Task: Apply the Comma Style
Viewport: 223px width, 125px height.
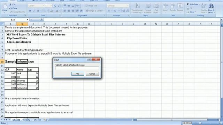Action: (x=119, y=11)
